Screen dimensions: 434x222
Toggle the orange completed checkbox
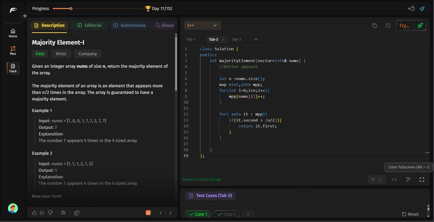[x=148, y=213]
